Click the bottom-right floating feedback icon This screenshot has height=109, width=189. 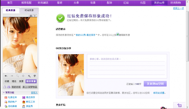click(x=179, y=105)
